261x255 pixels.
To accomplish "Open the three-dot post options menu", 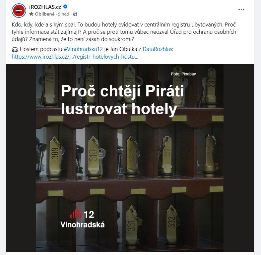I will pos(241,10).
